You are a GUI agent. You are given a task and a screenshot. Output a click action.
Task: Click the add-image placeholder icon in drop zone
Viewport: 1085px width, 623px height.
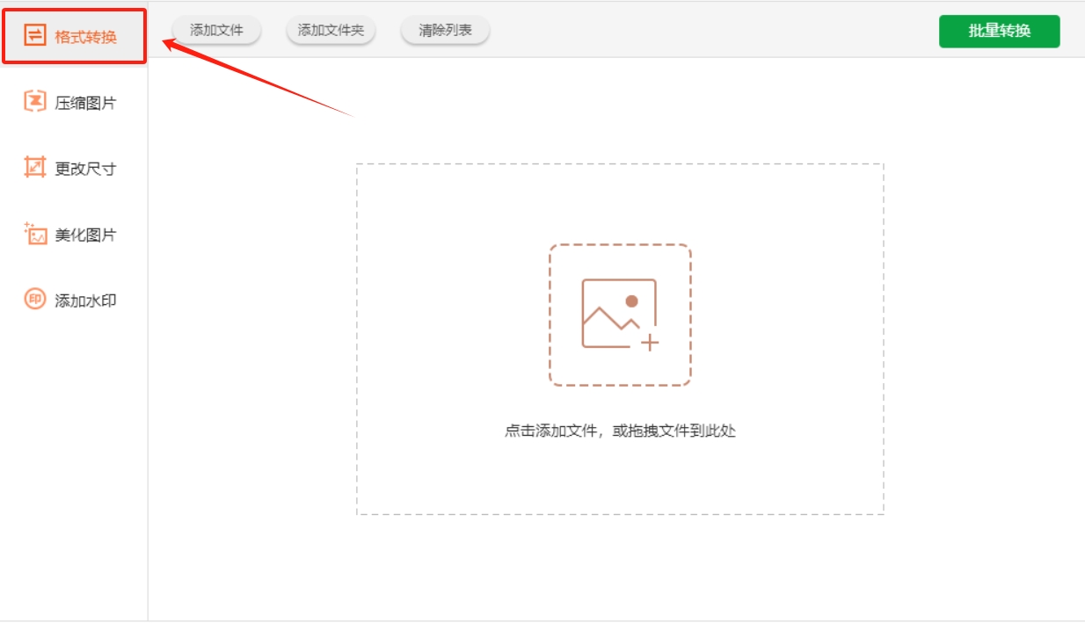pyautogui.click(x=620, y=315)
